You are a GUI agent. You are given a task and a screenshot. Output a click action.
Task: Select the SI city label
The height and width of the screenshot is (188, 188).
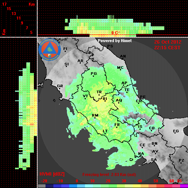coord(67,64)
